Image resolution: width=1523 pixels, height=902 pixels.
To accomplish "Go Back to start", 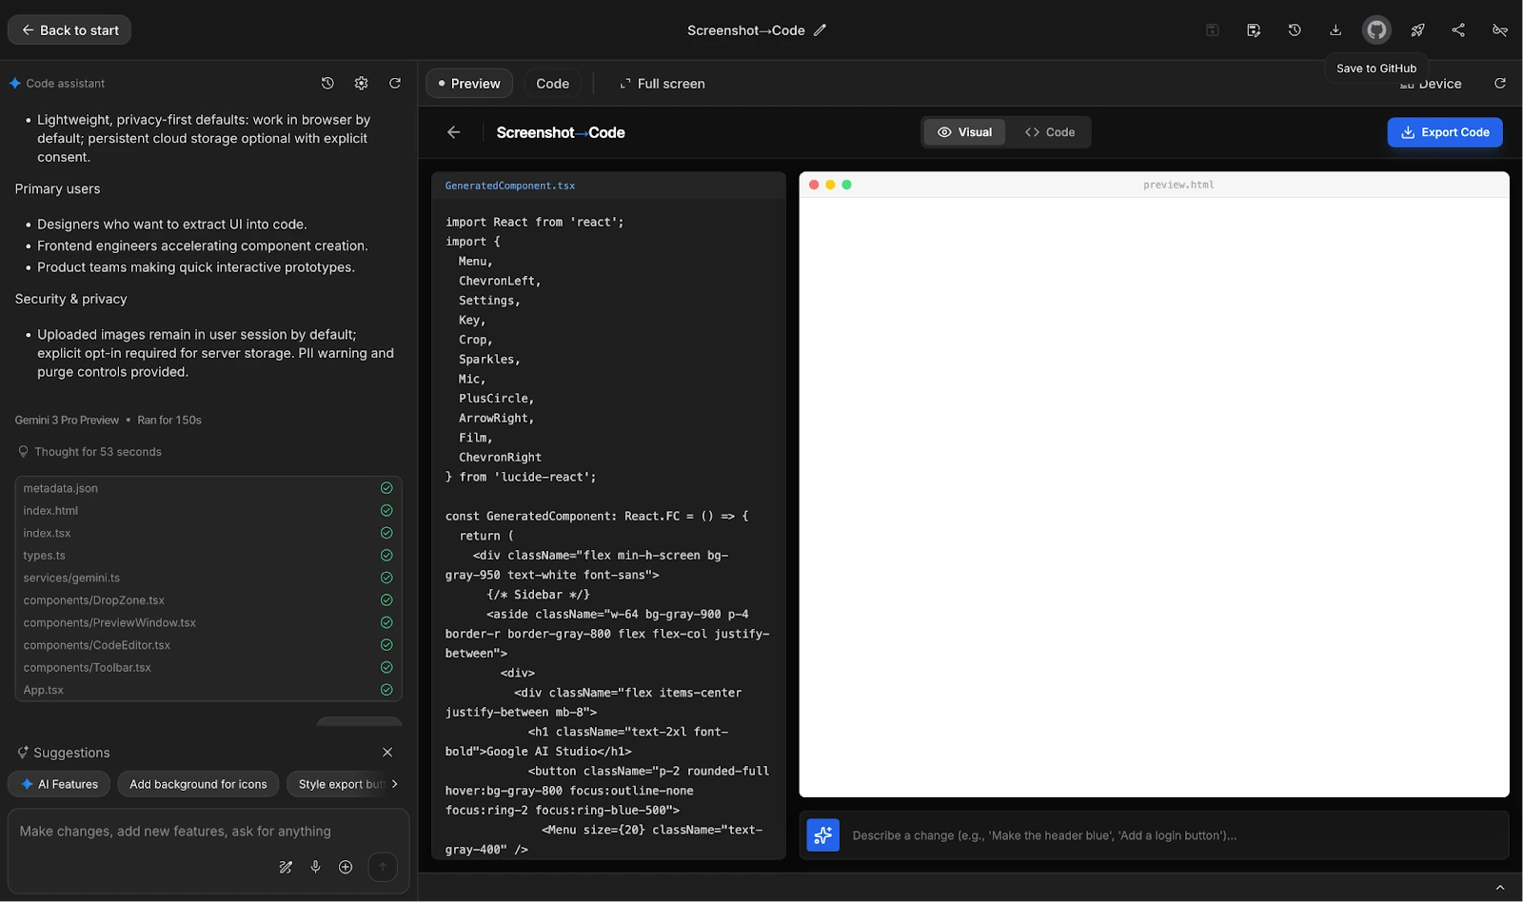I will [x=69, y=29].
